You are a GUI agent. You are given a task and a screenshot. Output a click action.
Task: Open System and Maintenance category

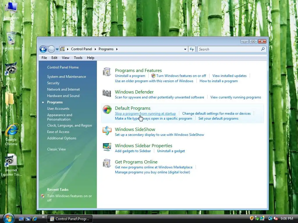click(67, 77)
